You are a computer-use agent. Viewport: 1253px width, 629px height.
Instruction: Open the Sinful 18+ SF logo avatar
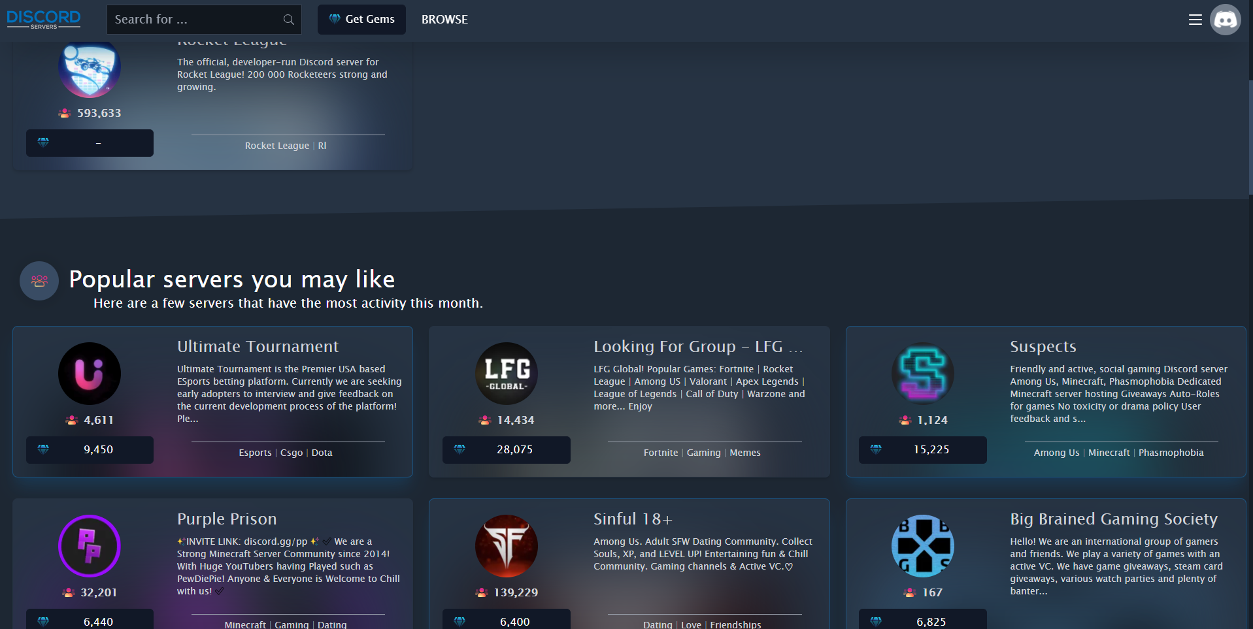tap(507, 546)
